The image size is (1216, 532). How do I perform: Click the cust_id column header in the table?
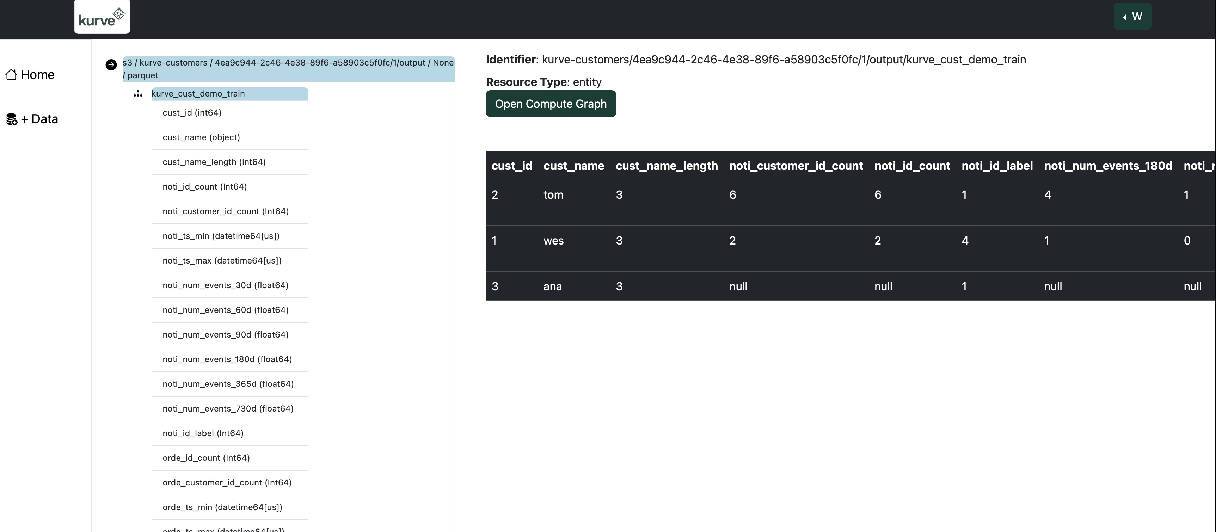pyautogui.click(x=511, y=166)
